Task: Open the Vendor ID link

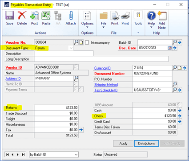Action: click(x=14, y=68)
